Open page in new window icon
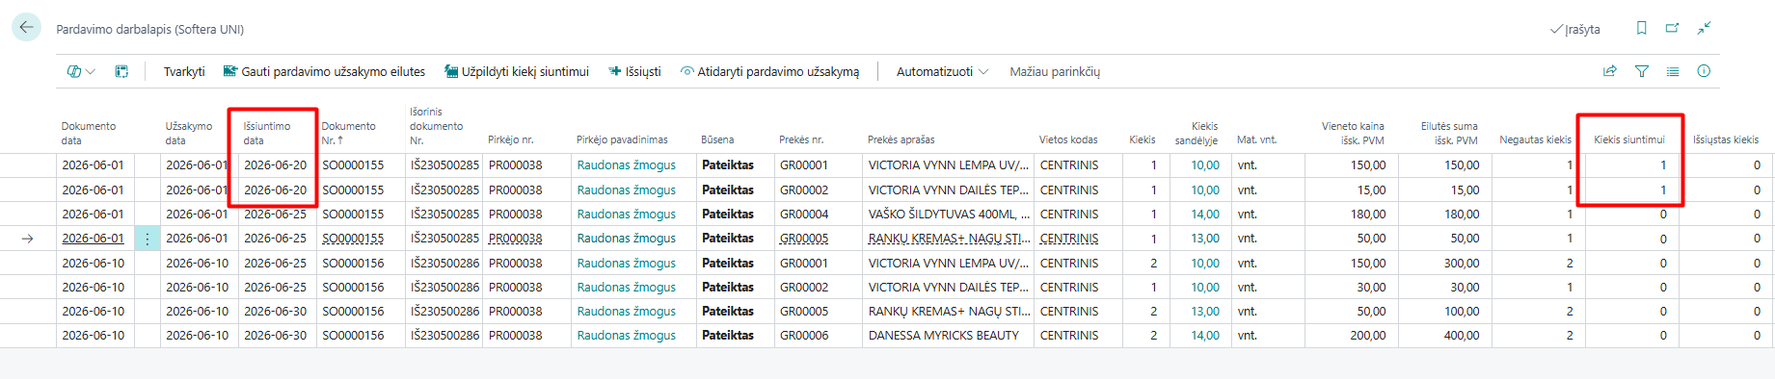1775x379 pixels. pyautogui.click(x=1672, y=28)
